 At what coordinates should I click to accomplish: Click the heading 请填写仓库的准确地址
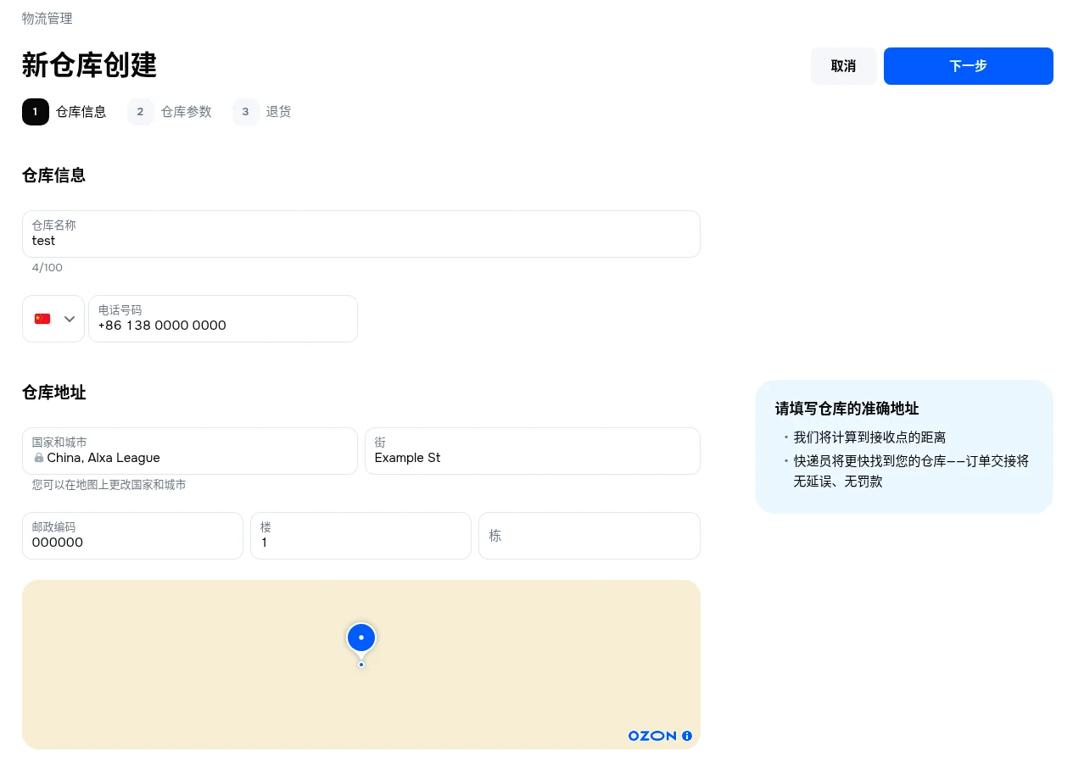point(847,409)
